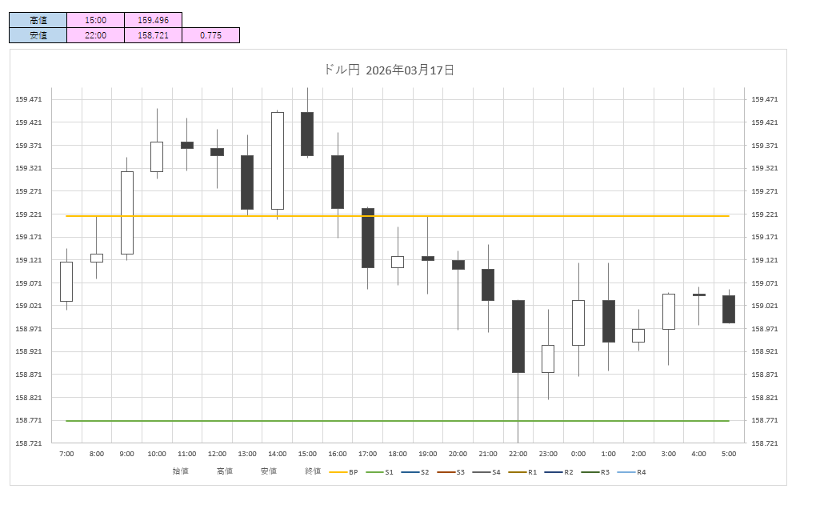Click the 安値 header cell

coord(38,35)
